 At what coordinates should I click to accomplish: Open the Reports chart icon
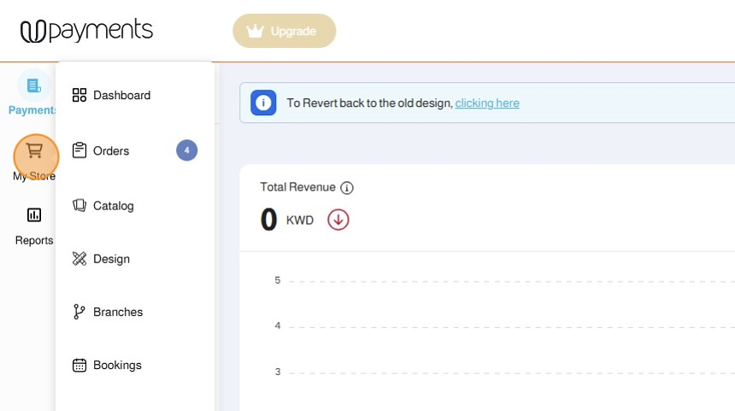[x=34, y=215]
